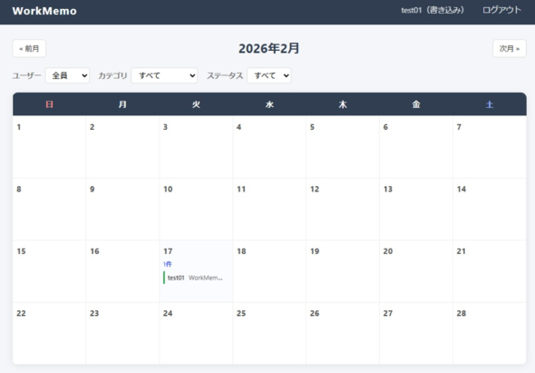Click the 1件 count on day 17
Viewport: 535px width, 373px height.
[167, 264]
